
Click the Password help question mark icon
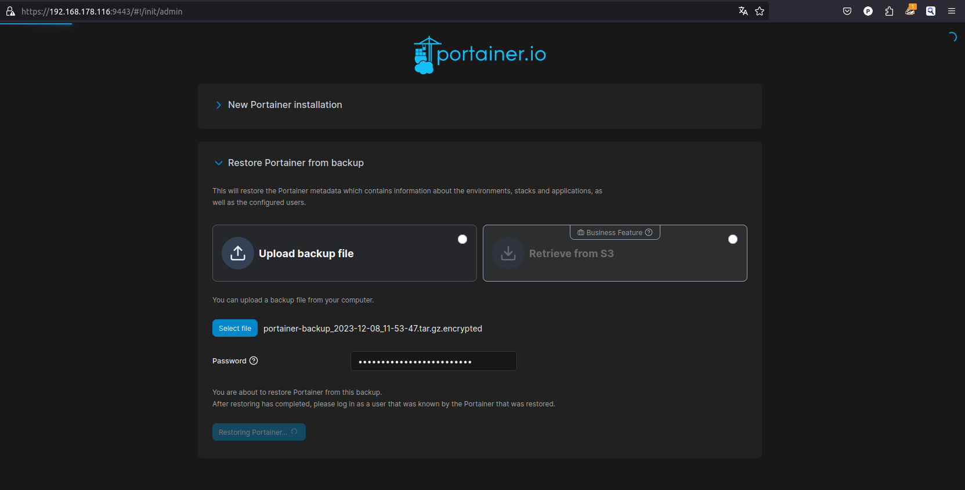pos(254,361)
